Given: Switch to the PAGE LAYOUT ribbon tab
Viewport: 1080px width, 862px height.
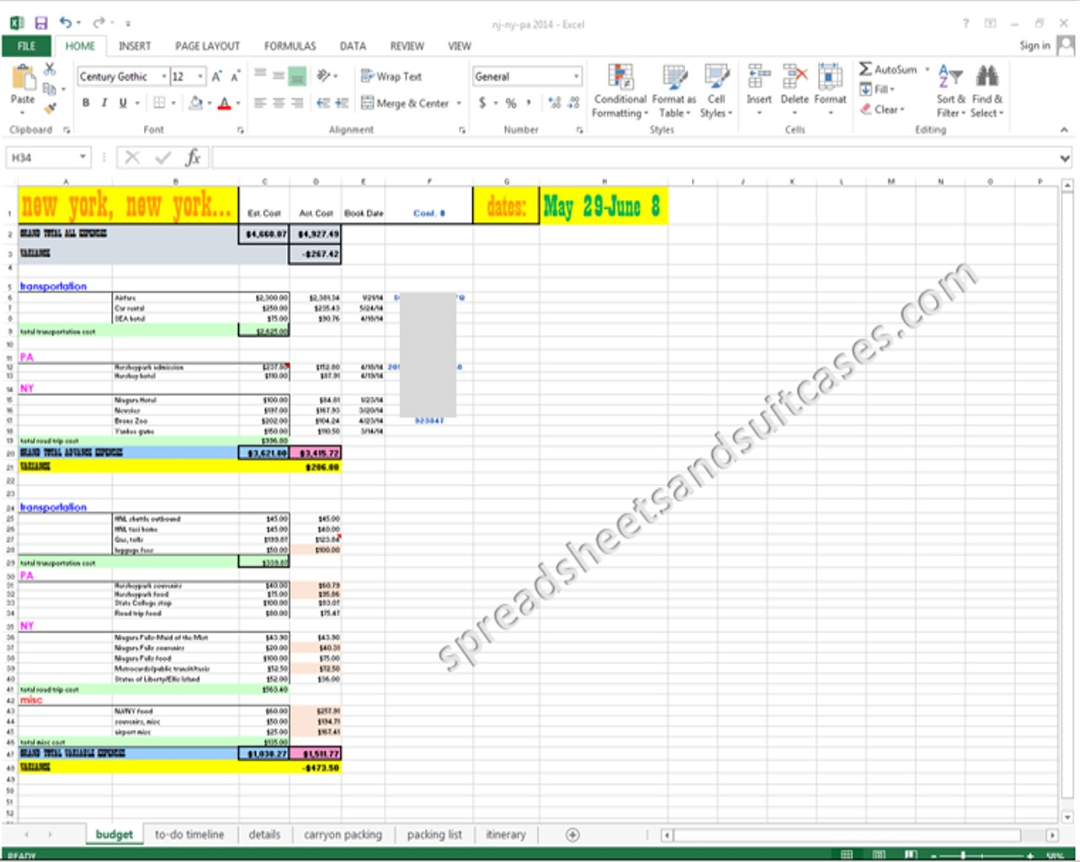Looking at the screenshot, I should 207,46.
